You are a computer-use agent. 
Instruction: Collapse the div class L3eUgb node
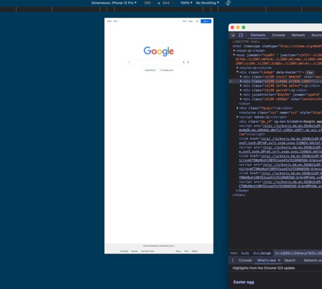(x=238, y=72)
